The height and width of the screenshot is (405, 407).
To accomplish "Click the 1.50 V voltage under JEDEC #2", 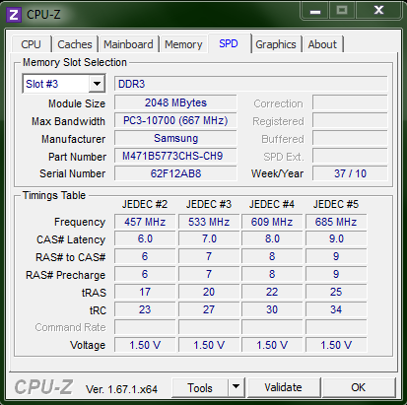I will point(145,345).
